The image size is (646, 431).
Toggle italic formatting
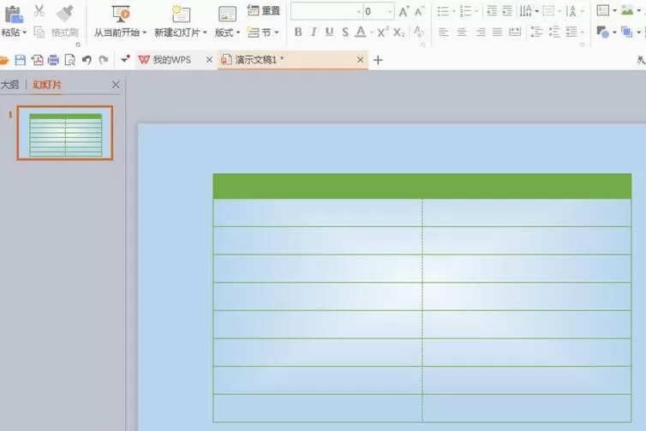point(314,33)
